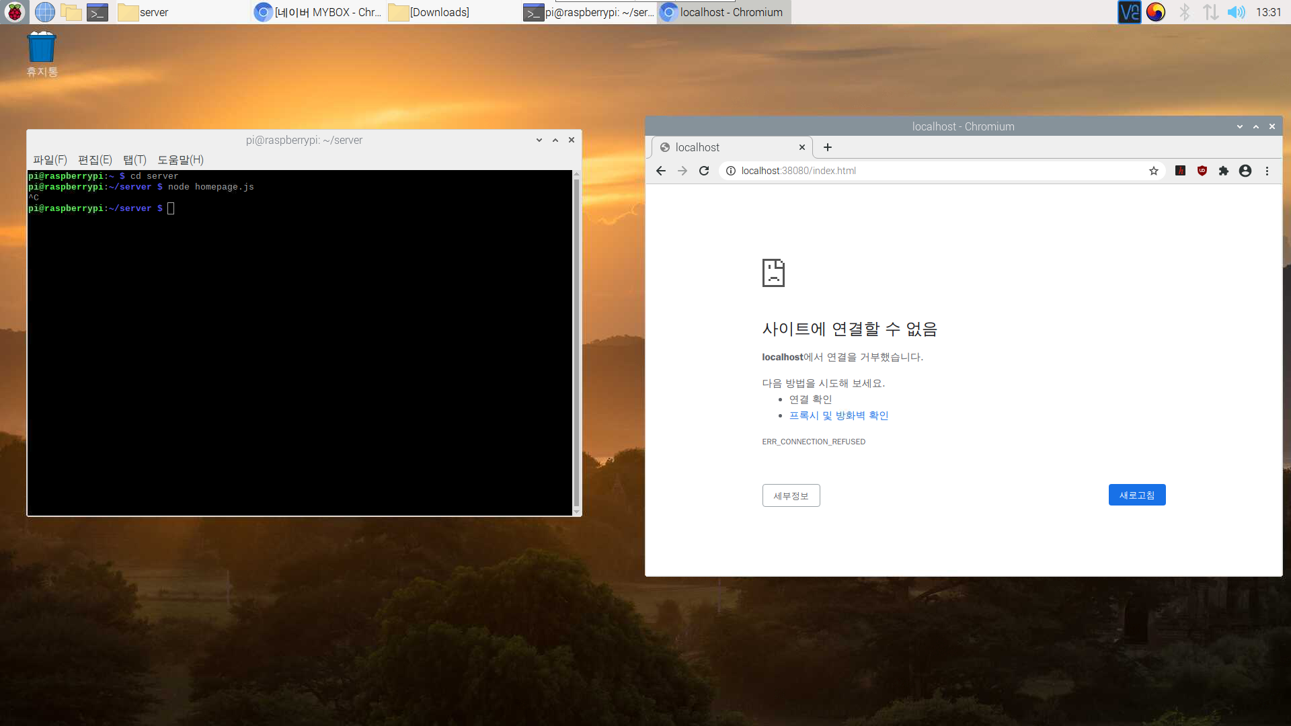The width and height of the screenshot is (1291, 726).
Task: Open the Chromium profile avatar icon
Action: pyautogui.click(x=1245, y=171)
